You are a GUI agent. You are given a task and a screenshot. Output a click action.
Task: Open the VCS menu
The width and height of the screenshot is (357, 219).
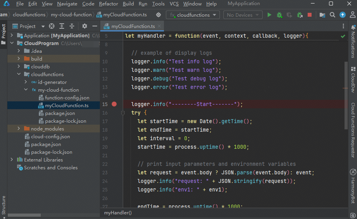click(174, 4)
